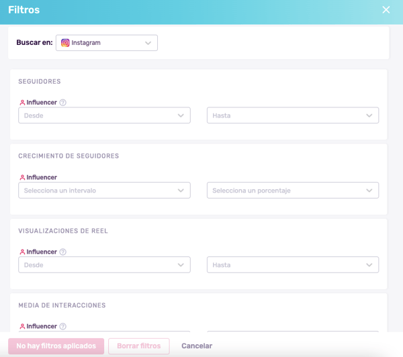403x357 pixels.
Task: Expand Selecciona un porcentaje dropdown
Action: [292, 191]
